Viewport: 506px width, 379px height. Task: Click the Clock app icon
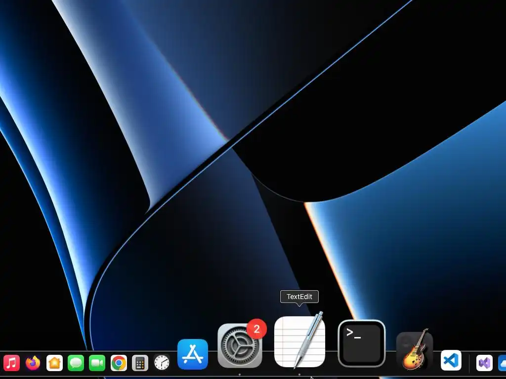[x=162, y=362]
